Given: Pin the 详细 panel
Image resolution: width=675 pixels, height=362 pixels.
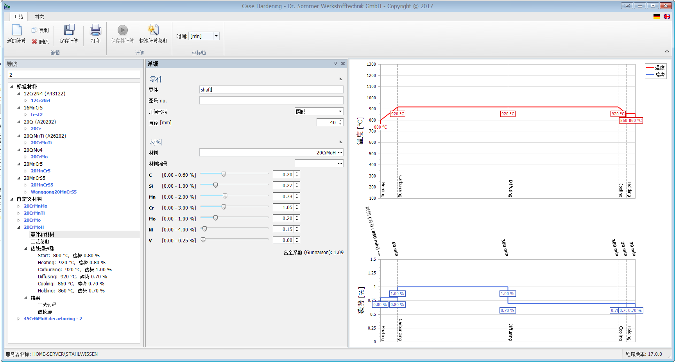Looking at the screenshot, I should [335, 63].
